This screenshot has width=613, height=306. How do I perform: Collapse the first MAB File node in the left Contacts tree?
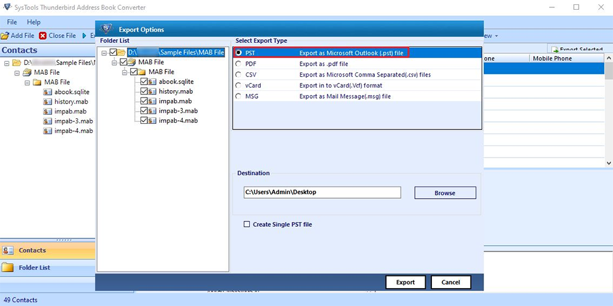click(17, 72)
